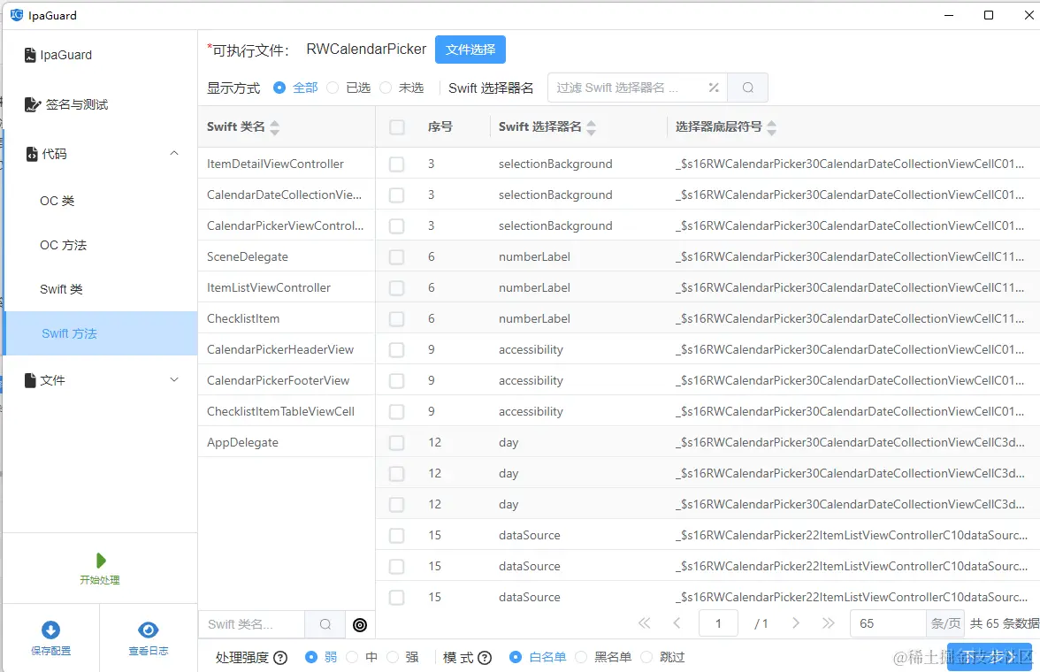The width and height of the screenshot is (1040, 672).
Task: Sort by Swift 类名 column arrows
Action: pyautogui.click(x=274, y=127)
